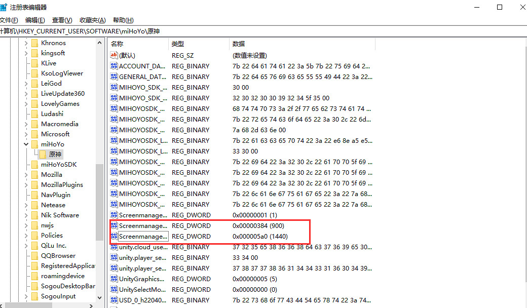527x308 pixels.
Task: Click the tree pane scroll down arrow
Action: (99, 298)
